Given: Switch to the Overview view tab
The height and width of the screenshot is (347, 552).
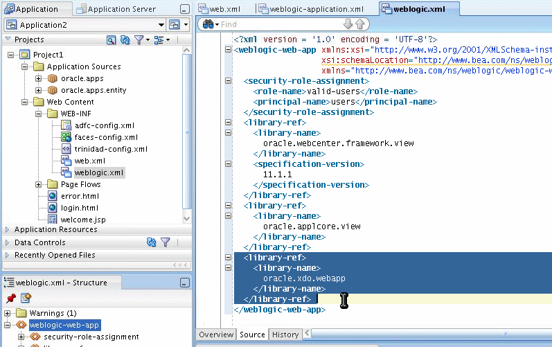Looking at the screenshot, I should (x=216, y=335).
